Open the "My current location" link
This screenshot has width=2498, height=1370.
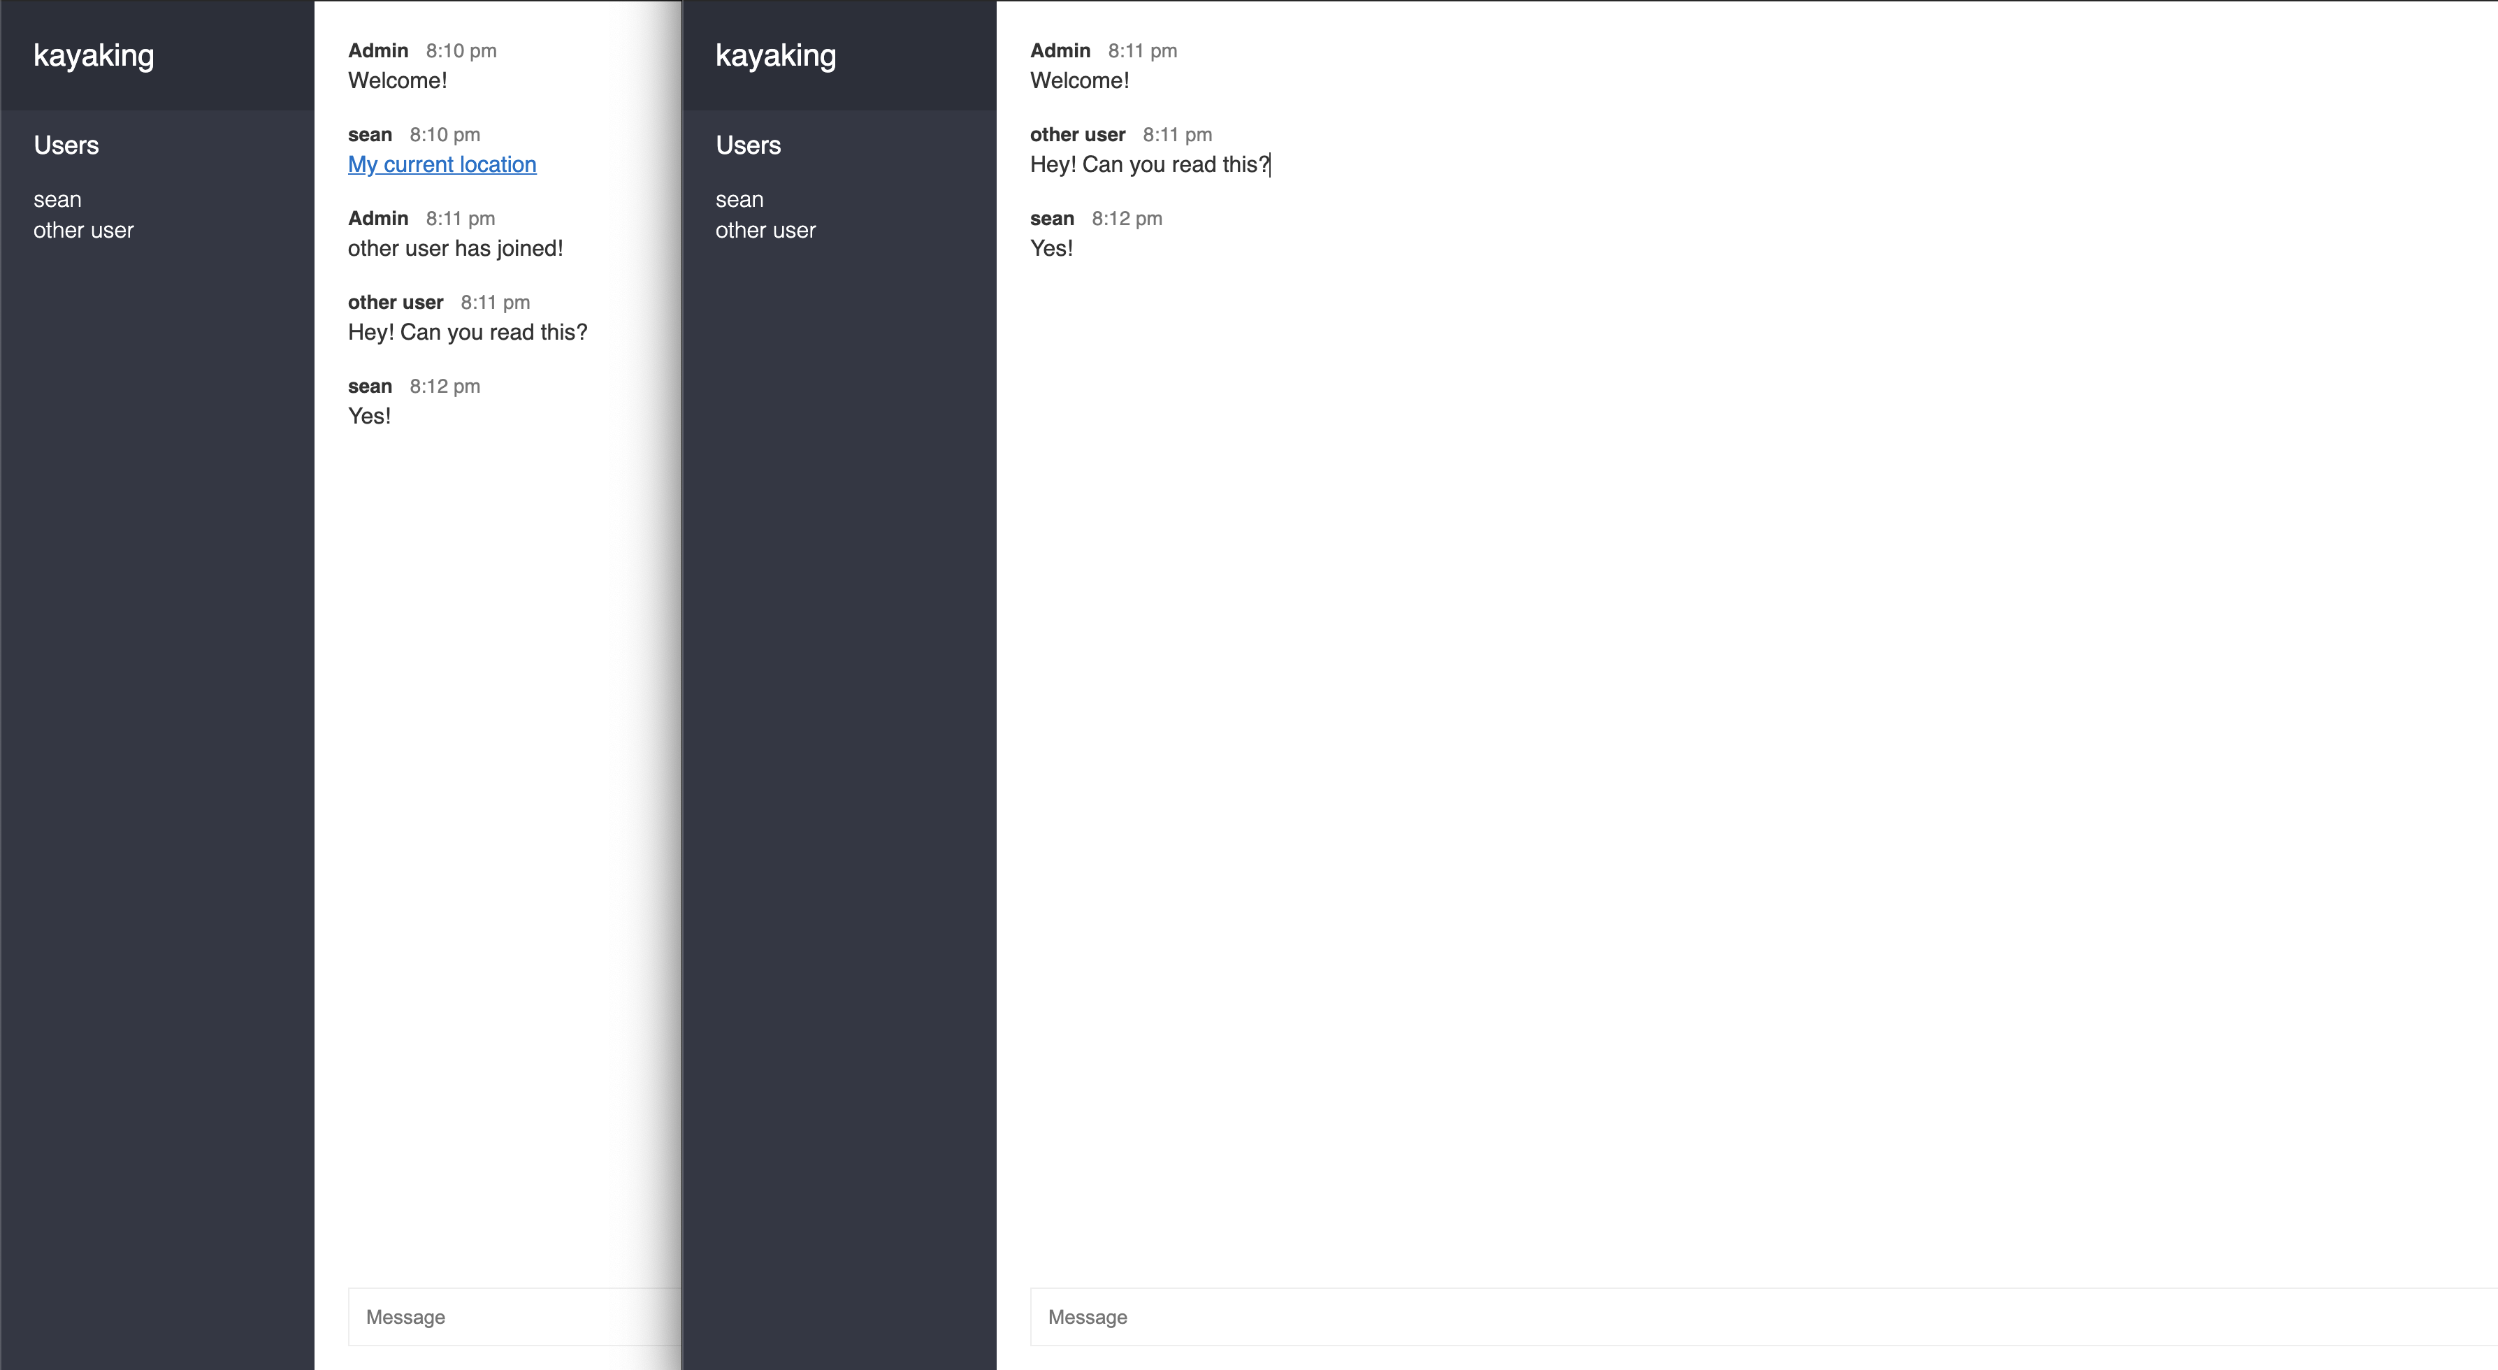[x=441, y=164]
